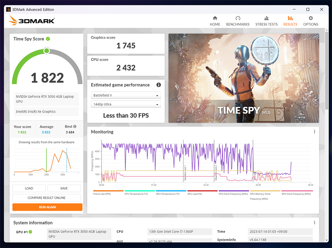Click Your score 1 822 value
The width and height of the screenshot is (332, 248).
click(x=22, y=132)
